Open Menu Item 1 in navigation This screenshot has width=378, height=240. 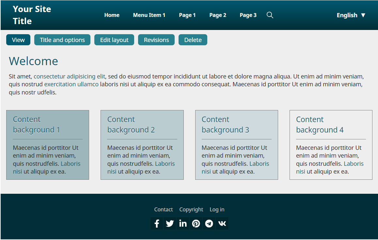(x=149, y=15)
